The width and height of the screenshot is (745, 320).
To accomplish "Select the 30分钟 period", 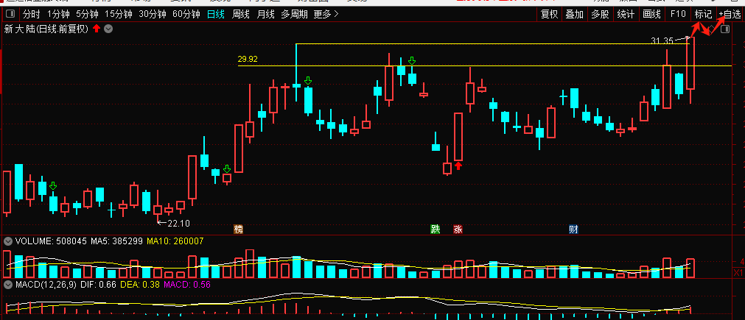I will (152, 14).
